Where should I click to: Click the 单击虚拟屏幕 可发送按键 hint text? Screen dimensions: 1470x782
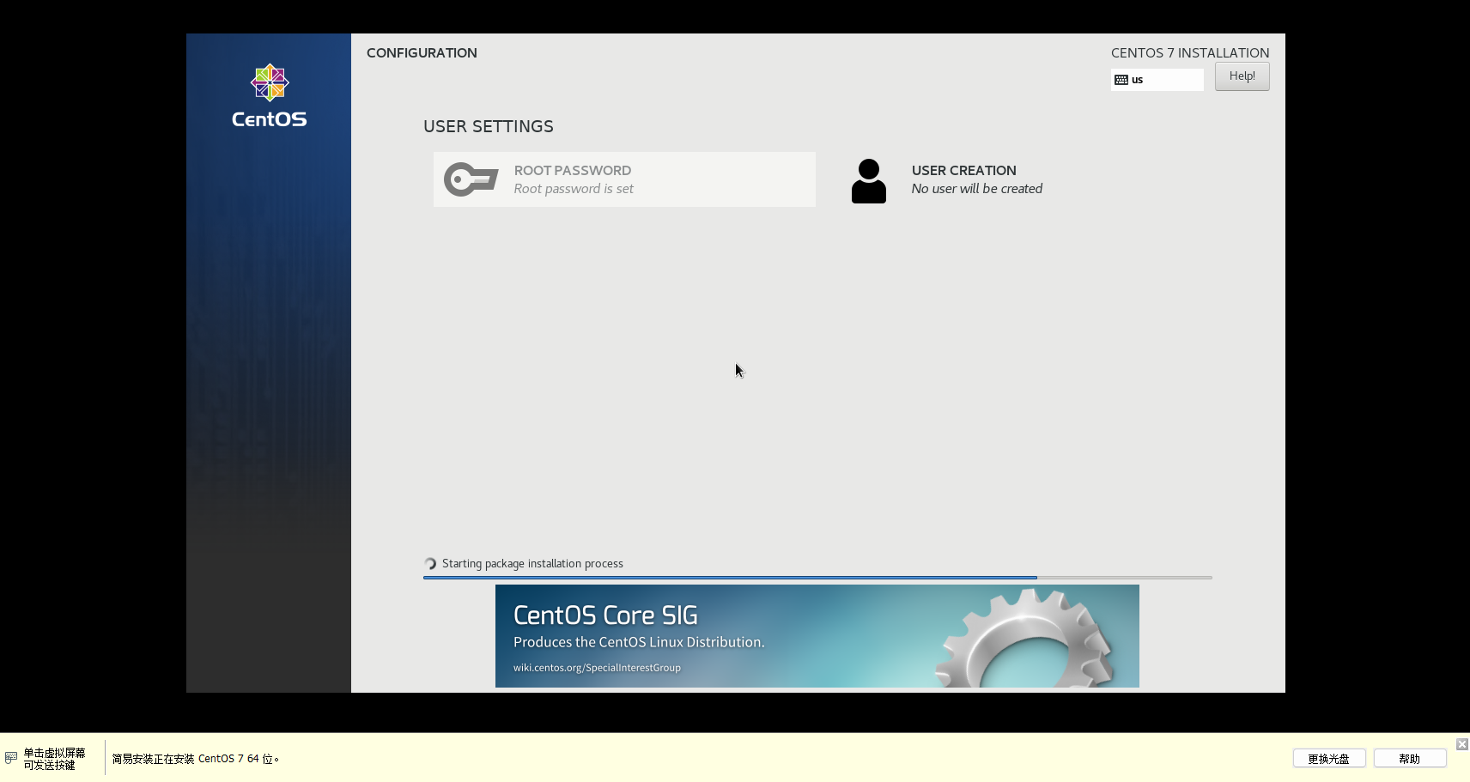(x=54, y=759)
